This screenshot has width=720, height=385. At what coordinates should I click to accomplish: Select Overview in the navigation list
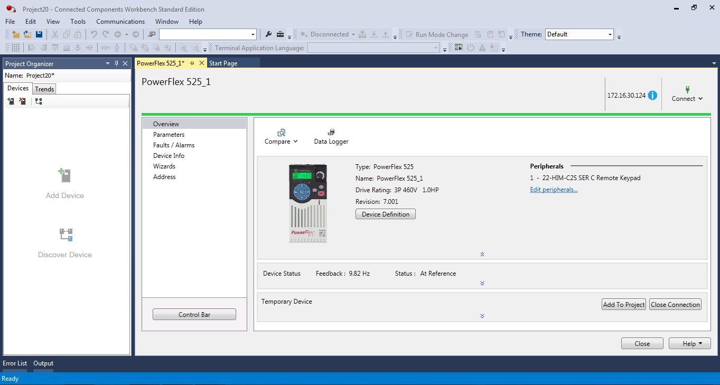pyautogui.click(x=194, y=124)
